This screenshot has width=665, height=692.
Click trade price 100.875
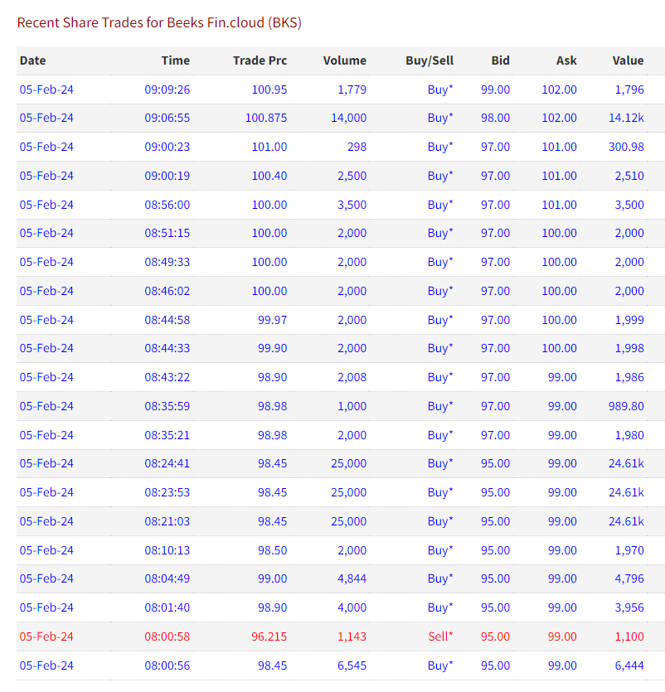266,118
